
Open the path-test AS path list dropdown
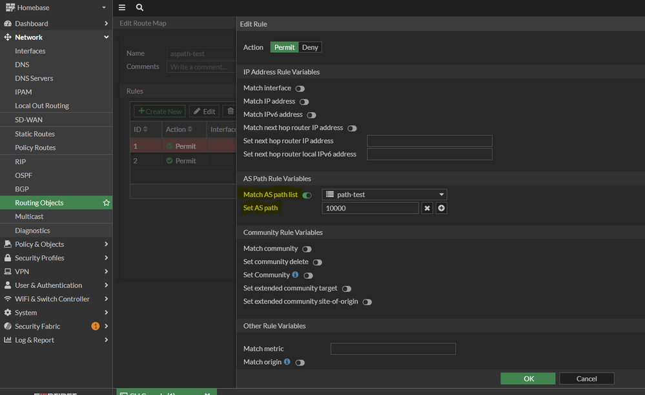click(384, 195)
